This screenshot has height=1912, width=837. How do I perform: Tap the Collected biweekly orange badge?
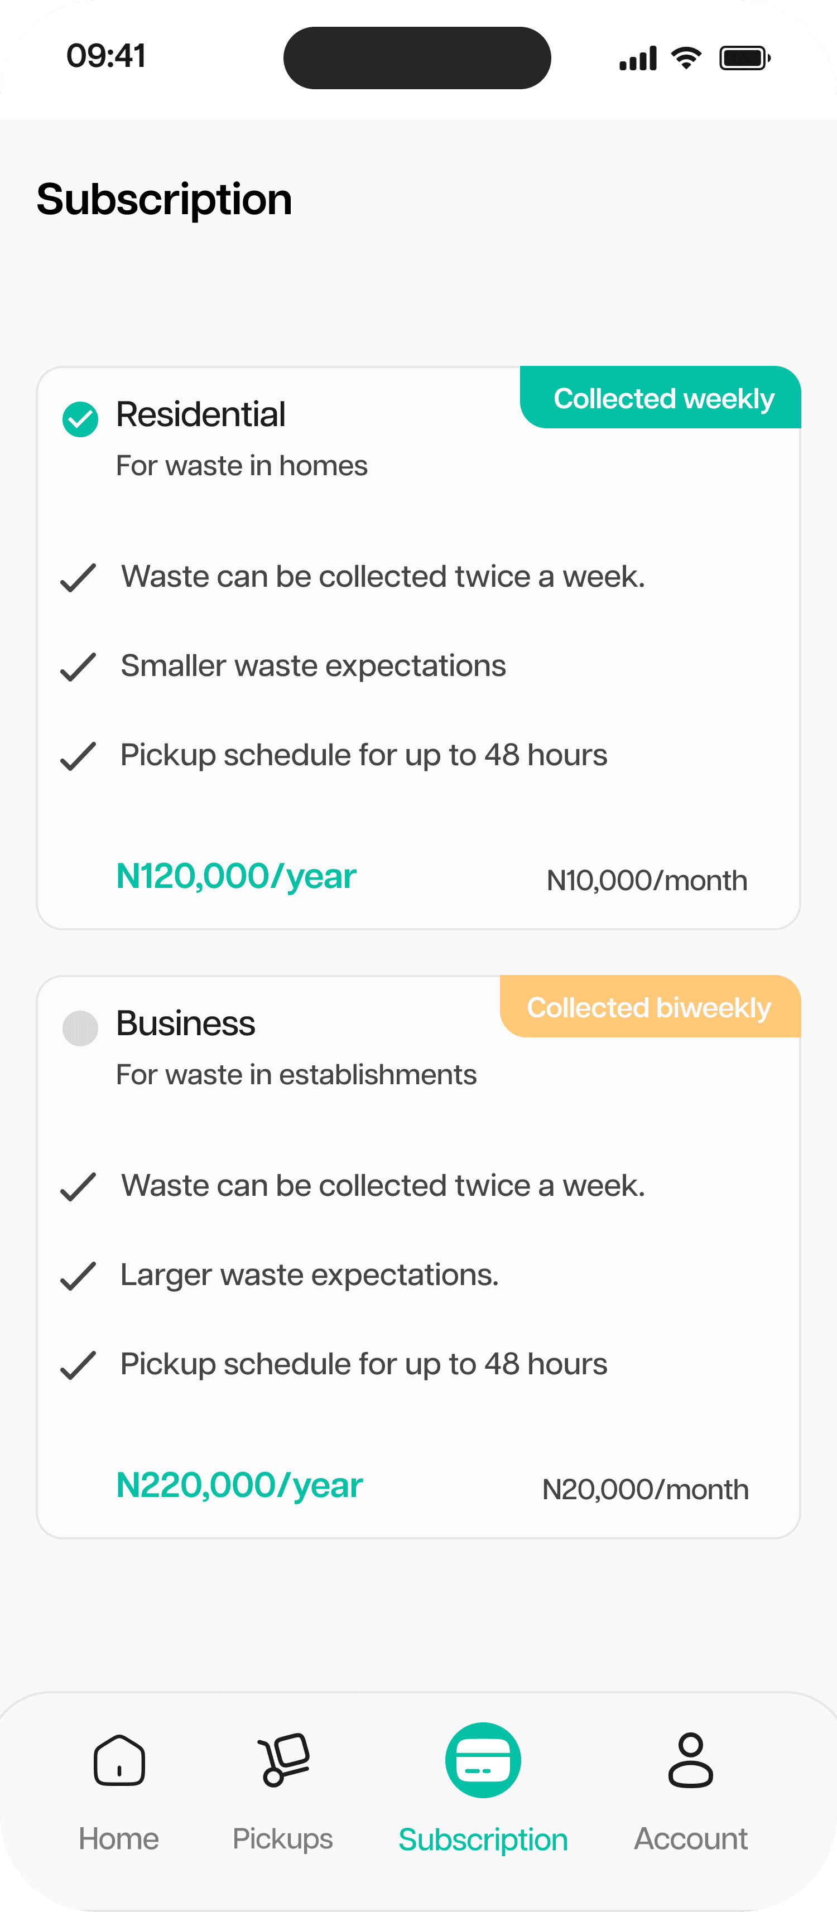[x=651, y=1006]
